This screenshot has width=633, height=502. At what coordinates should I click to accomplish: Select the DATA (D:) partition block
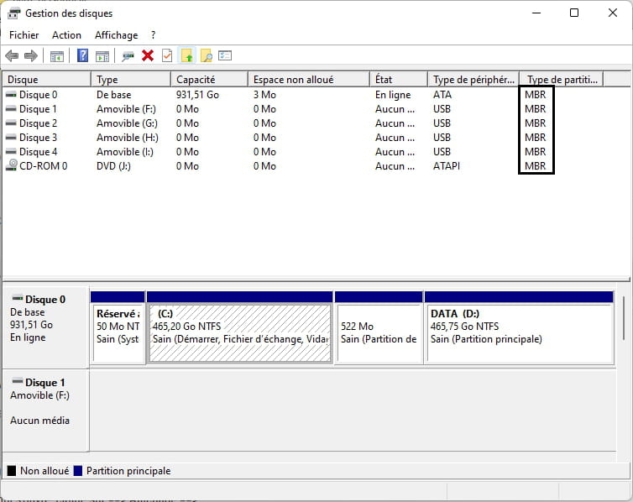tap(518, 332)
